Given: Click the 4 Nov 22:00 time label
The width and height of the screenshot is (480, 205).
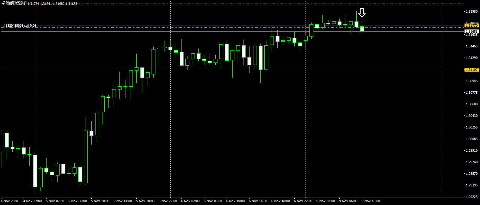Looking at the screenshot, I should [x=32, y=201].
